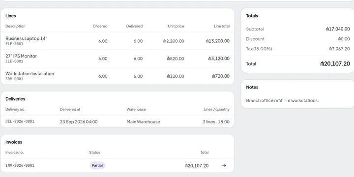
Task: Click the Delivered at column header
Action: click(x=70, y=109)
